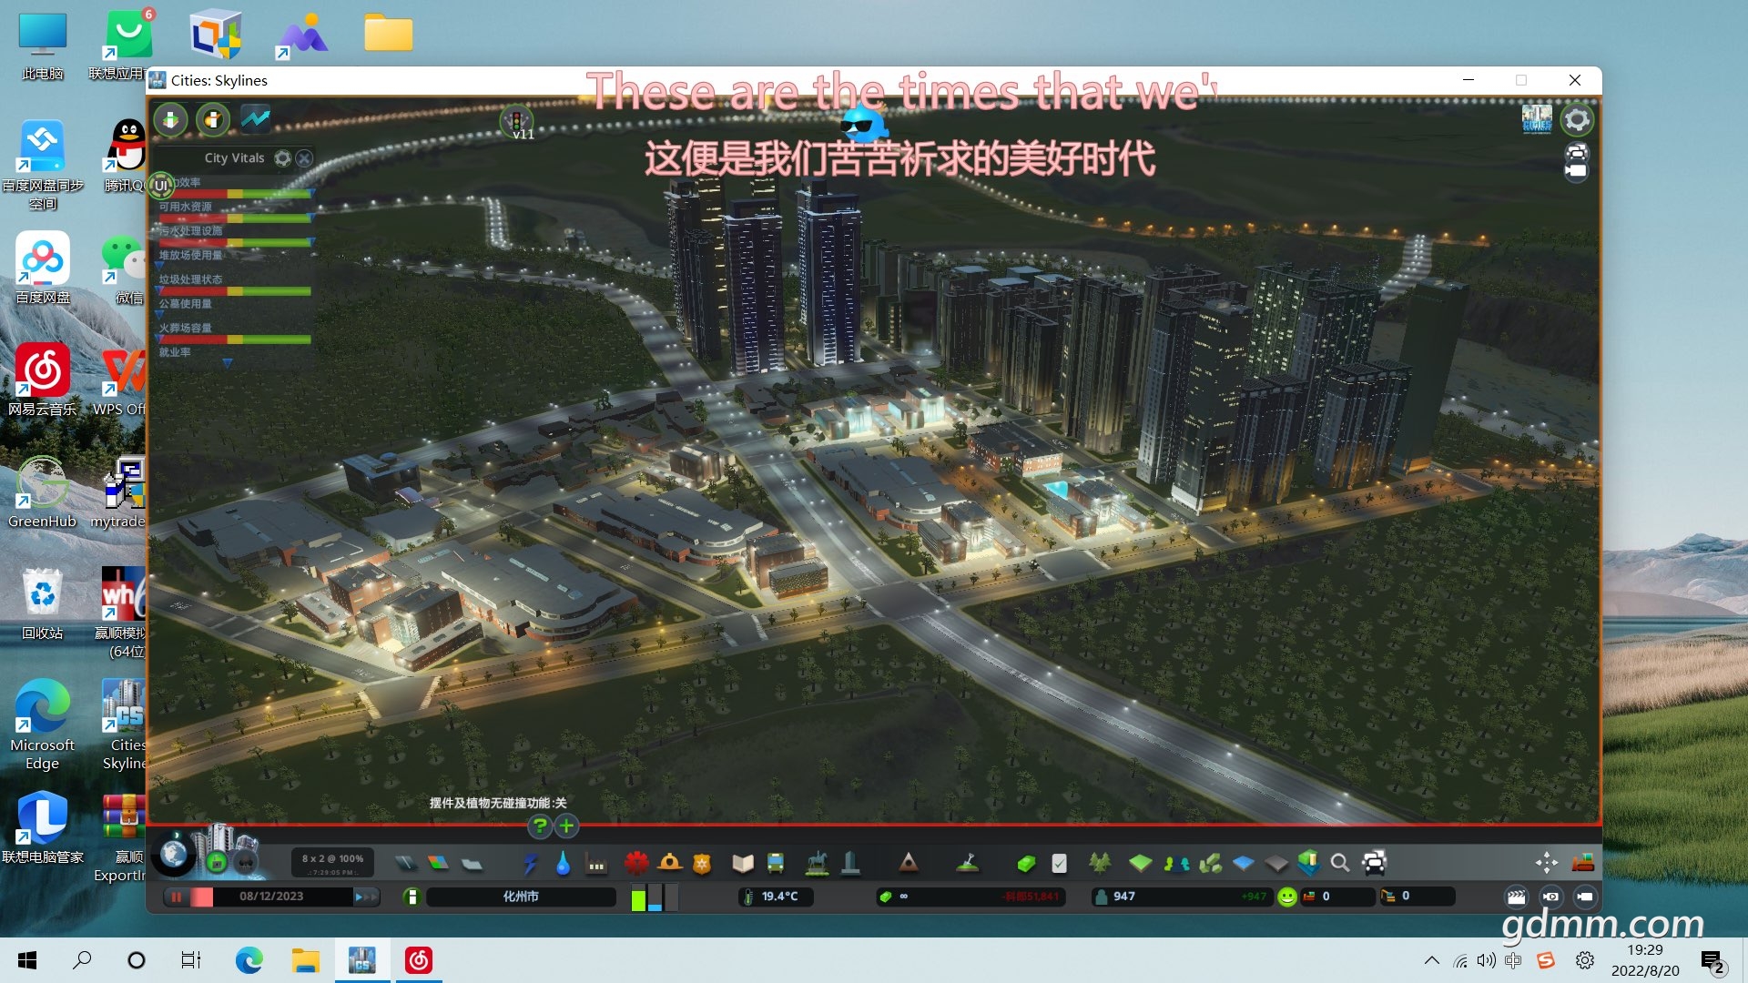Toggle the green plus mod button

(566, 826)
